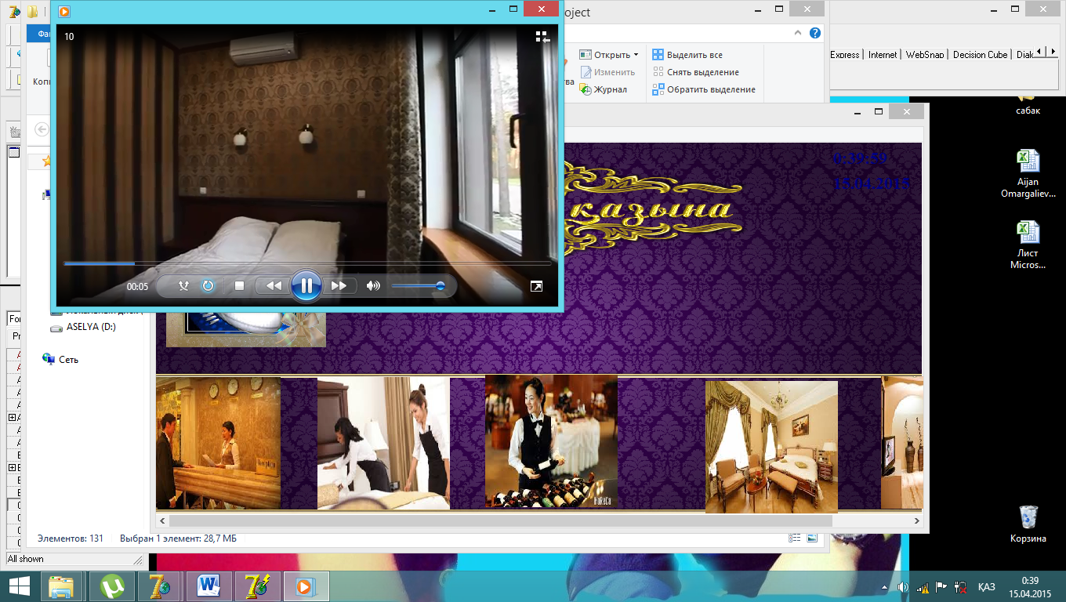1066x602 pixels.
Task: Open the Delphi 7 IDE from the taskbar
Action: [160, 586]
